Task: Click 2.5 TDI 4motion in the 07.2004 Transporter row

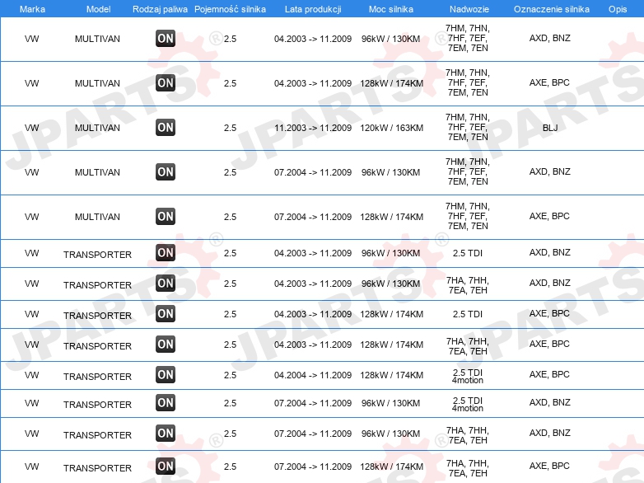Action: click(468, 404)
